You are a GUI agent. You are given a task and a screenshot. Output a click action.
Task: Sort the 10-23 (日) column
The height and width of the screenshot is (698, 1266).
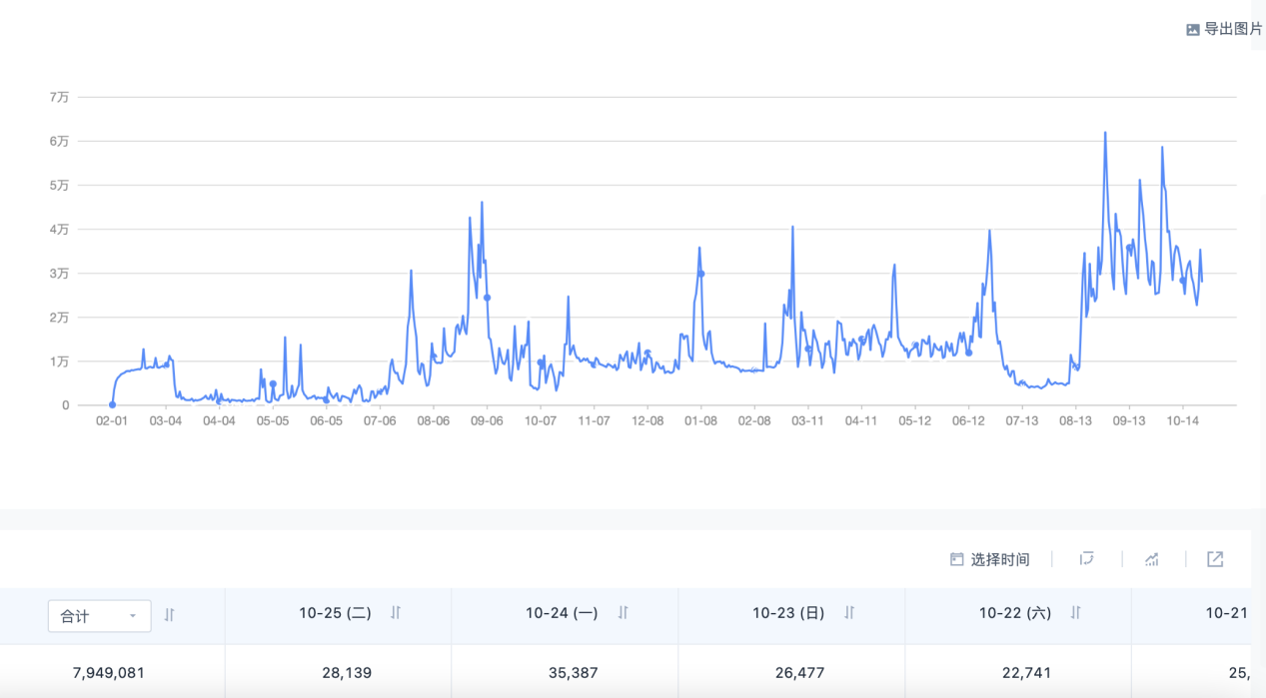pos(849,613)
